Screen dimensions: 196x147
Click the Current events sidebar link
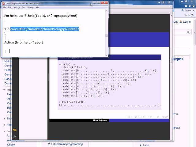pyautogui.click(x=8, y=74)
